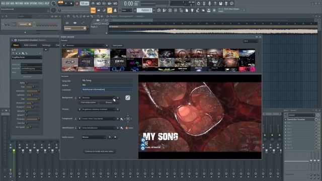Open Video wizard Presets dropdown
322x181 pixels.
click(85, 45)
